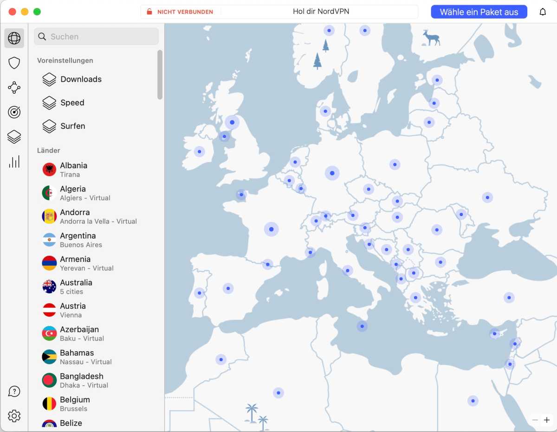Select Albania Tirana in country list
This screenshot has height=432, width=557.
pyautogui.click(x=97, y=170)
